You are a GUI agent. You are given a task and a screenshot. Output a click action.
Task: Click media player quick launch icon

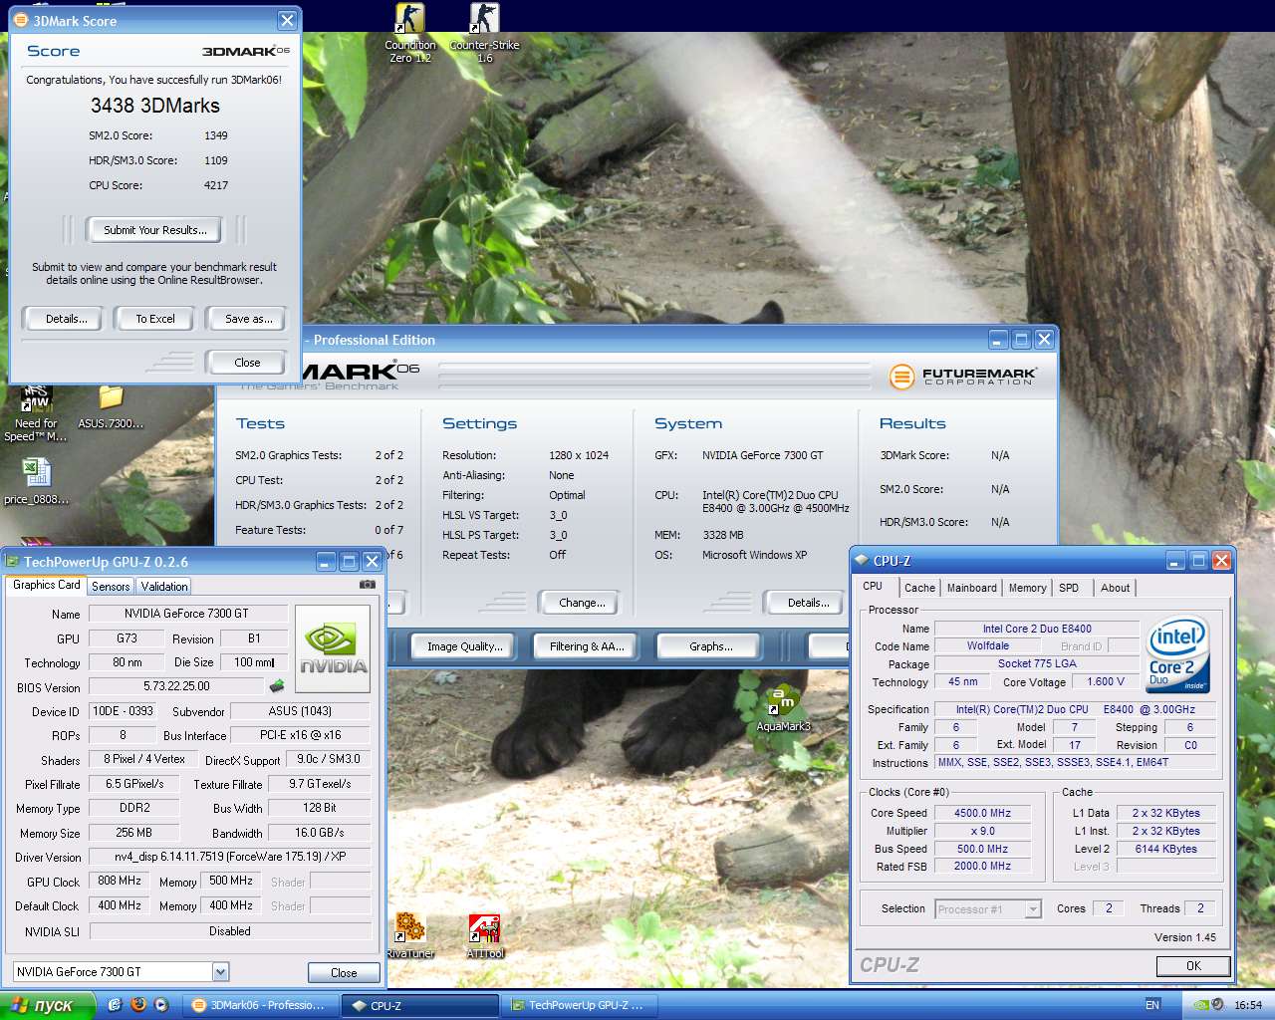pos(160,1005)
